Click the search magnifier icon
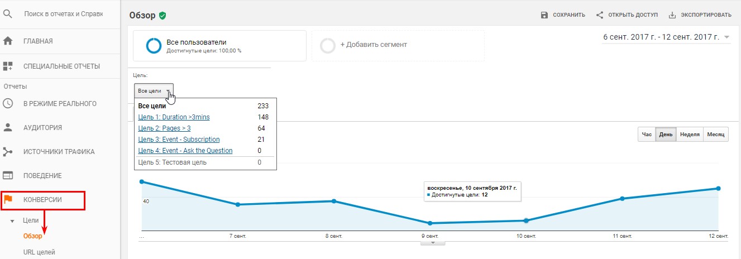741x259 pixels. [x=8, y=13]
